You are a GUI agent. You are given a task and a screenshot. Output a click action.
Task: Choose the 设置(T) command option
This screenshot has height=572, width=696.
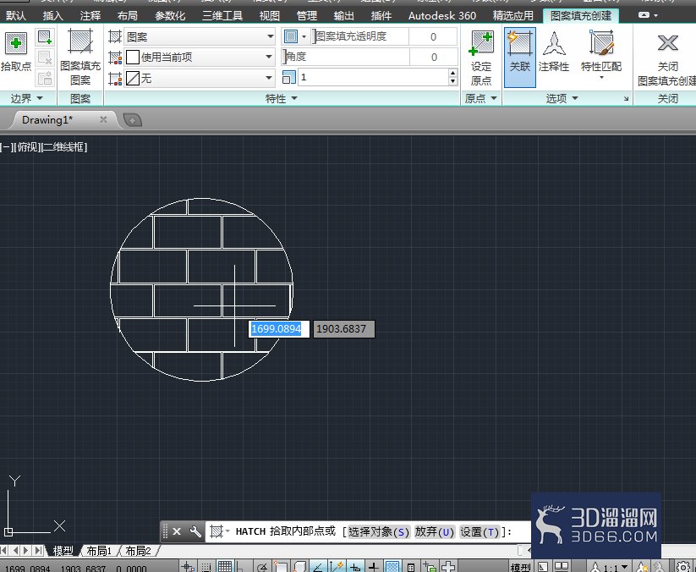pyautogui.click(x=480, y=531)
